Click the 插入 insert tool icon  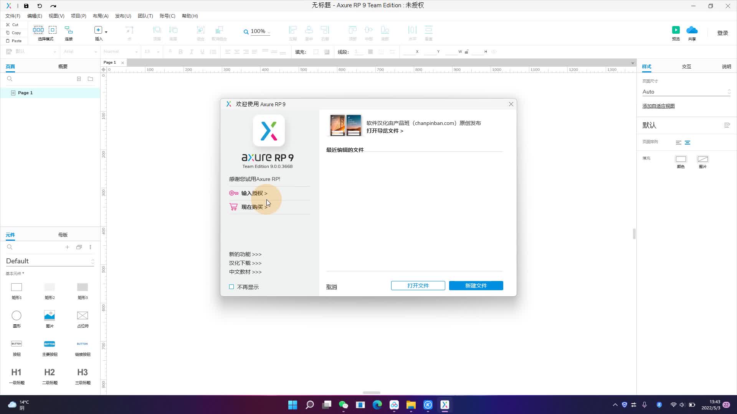98,30
